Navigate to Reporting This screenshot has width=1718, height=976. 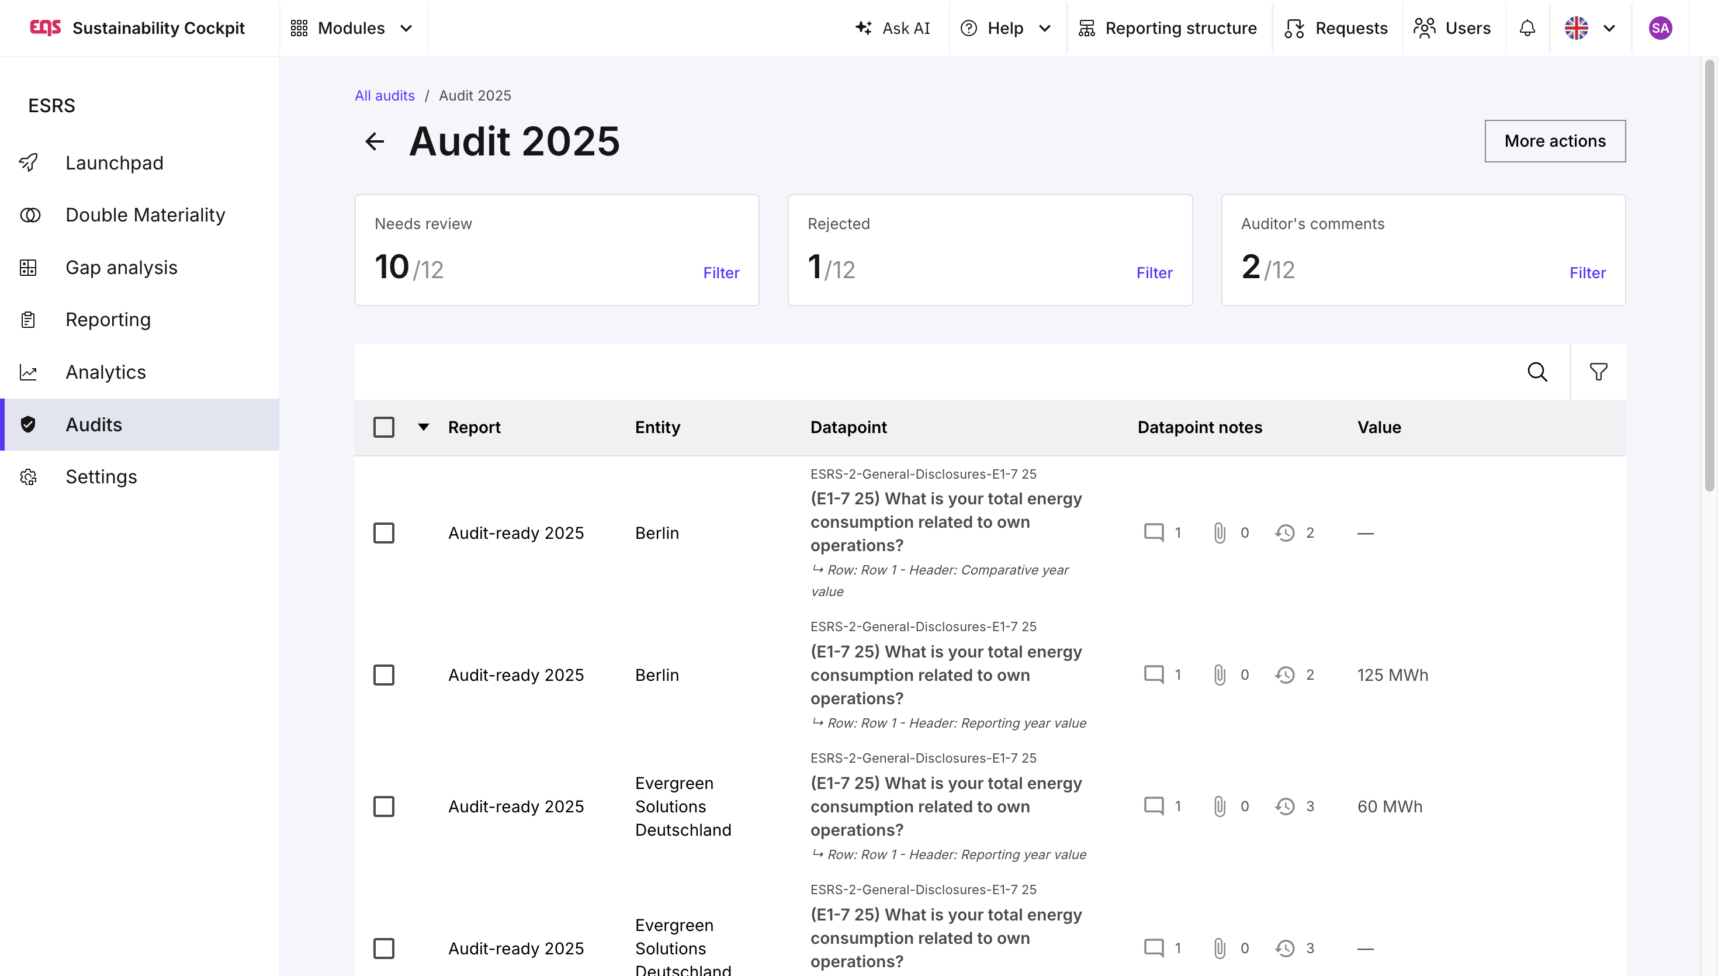click(140, 320)
